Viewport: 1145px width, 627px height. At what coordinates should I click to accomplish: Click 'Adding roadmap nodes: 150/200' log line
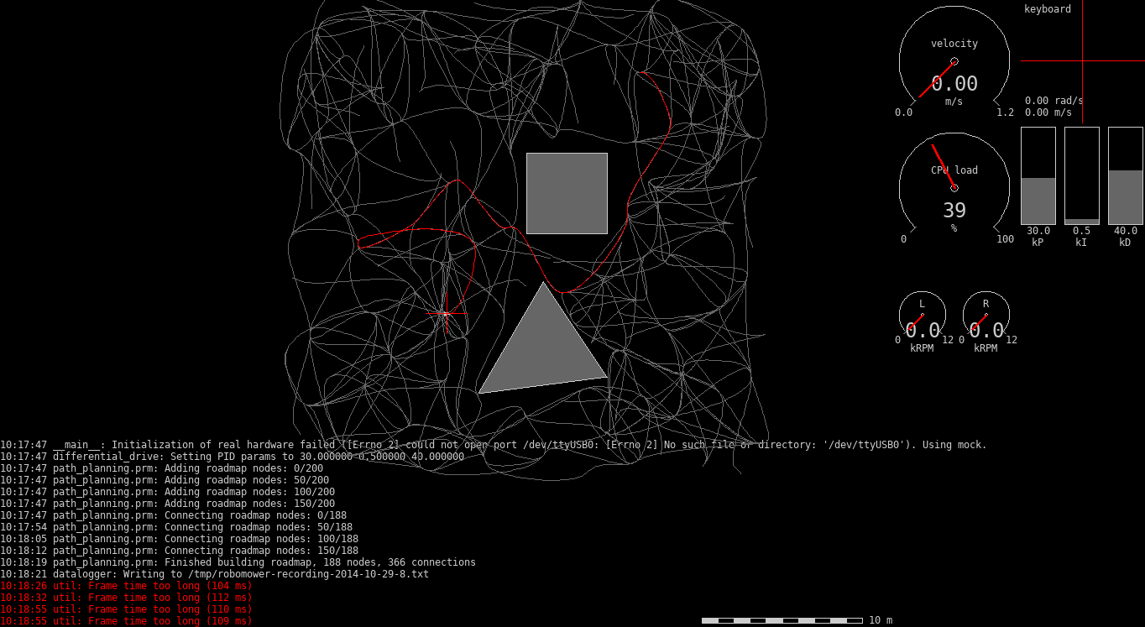(x=167, y=504)
